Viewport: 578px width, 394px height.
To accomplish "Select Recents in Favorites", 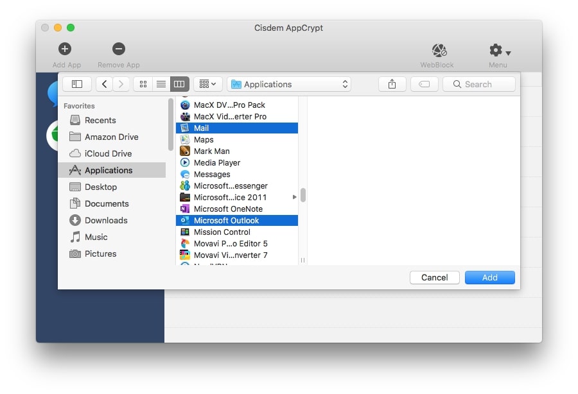I will (x=112, y=120).
